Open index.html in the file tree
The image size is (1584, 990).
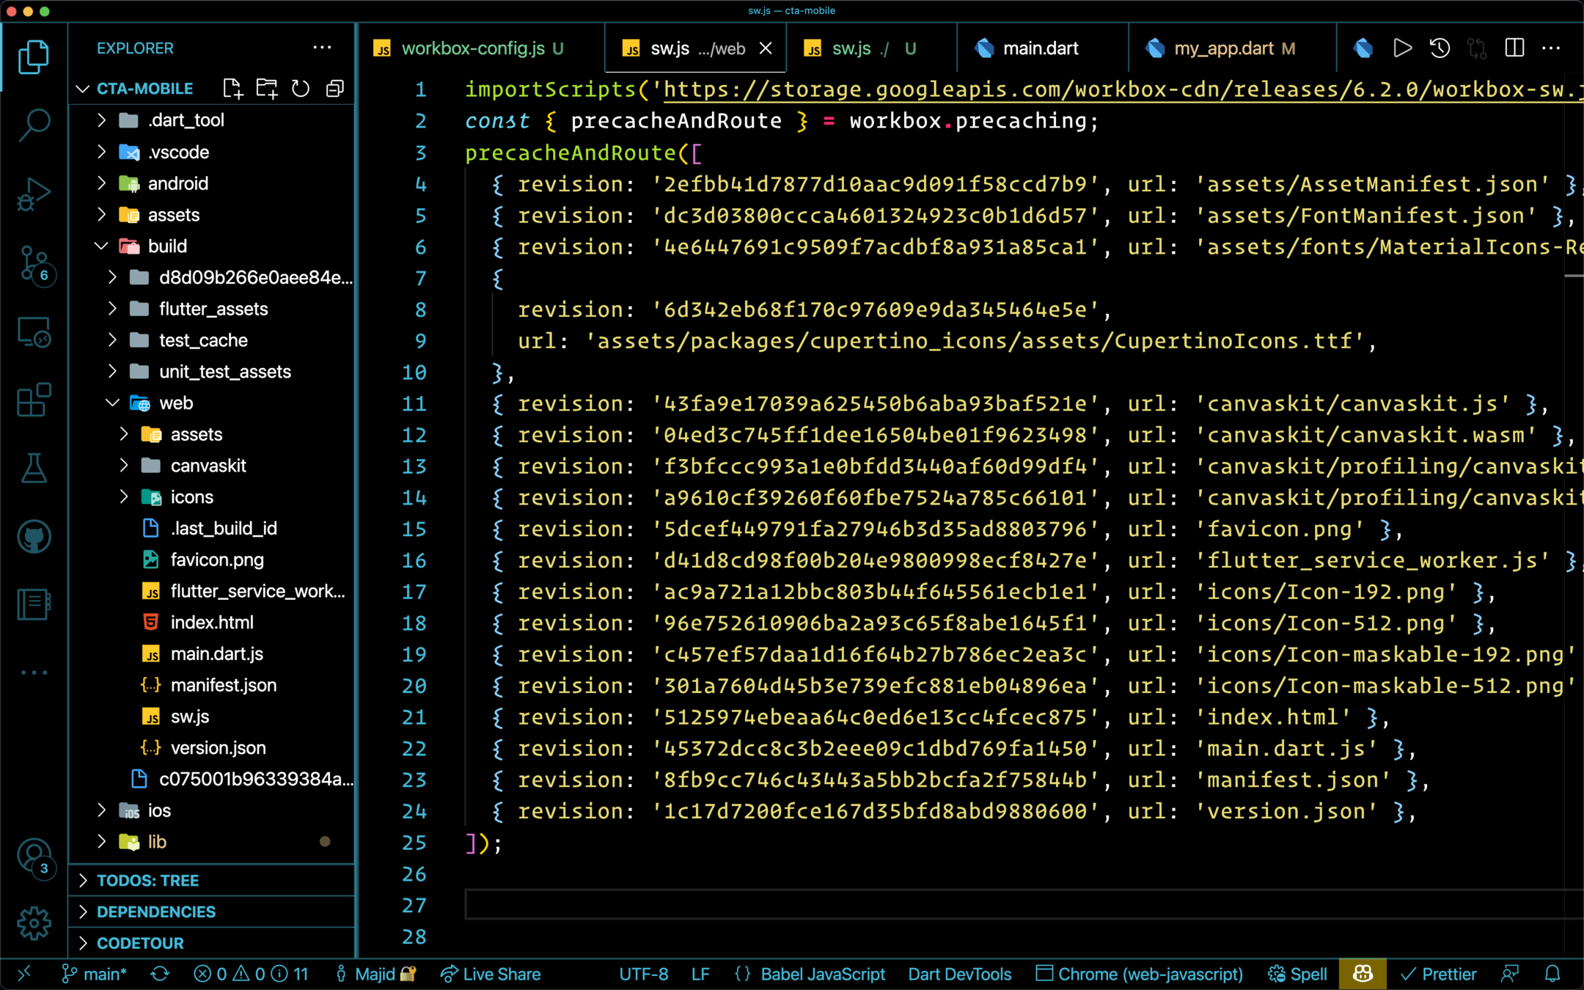(212, 623)
